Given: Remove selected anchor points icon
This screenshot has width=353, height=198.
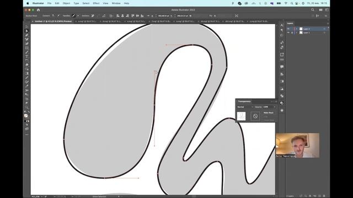Looking at the screenshot, I should (x=93, y=16).
